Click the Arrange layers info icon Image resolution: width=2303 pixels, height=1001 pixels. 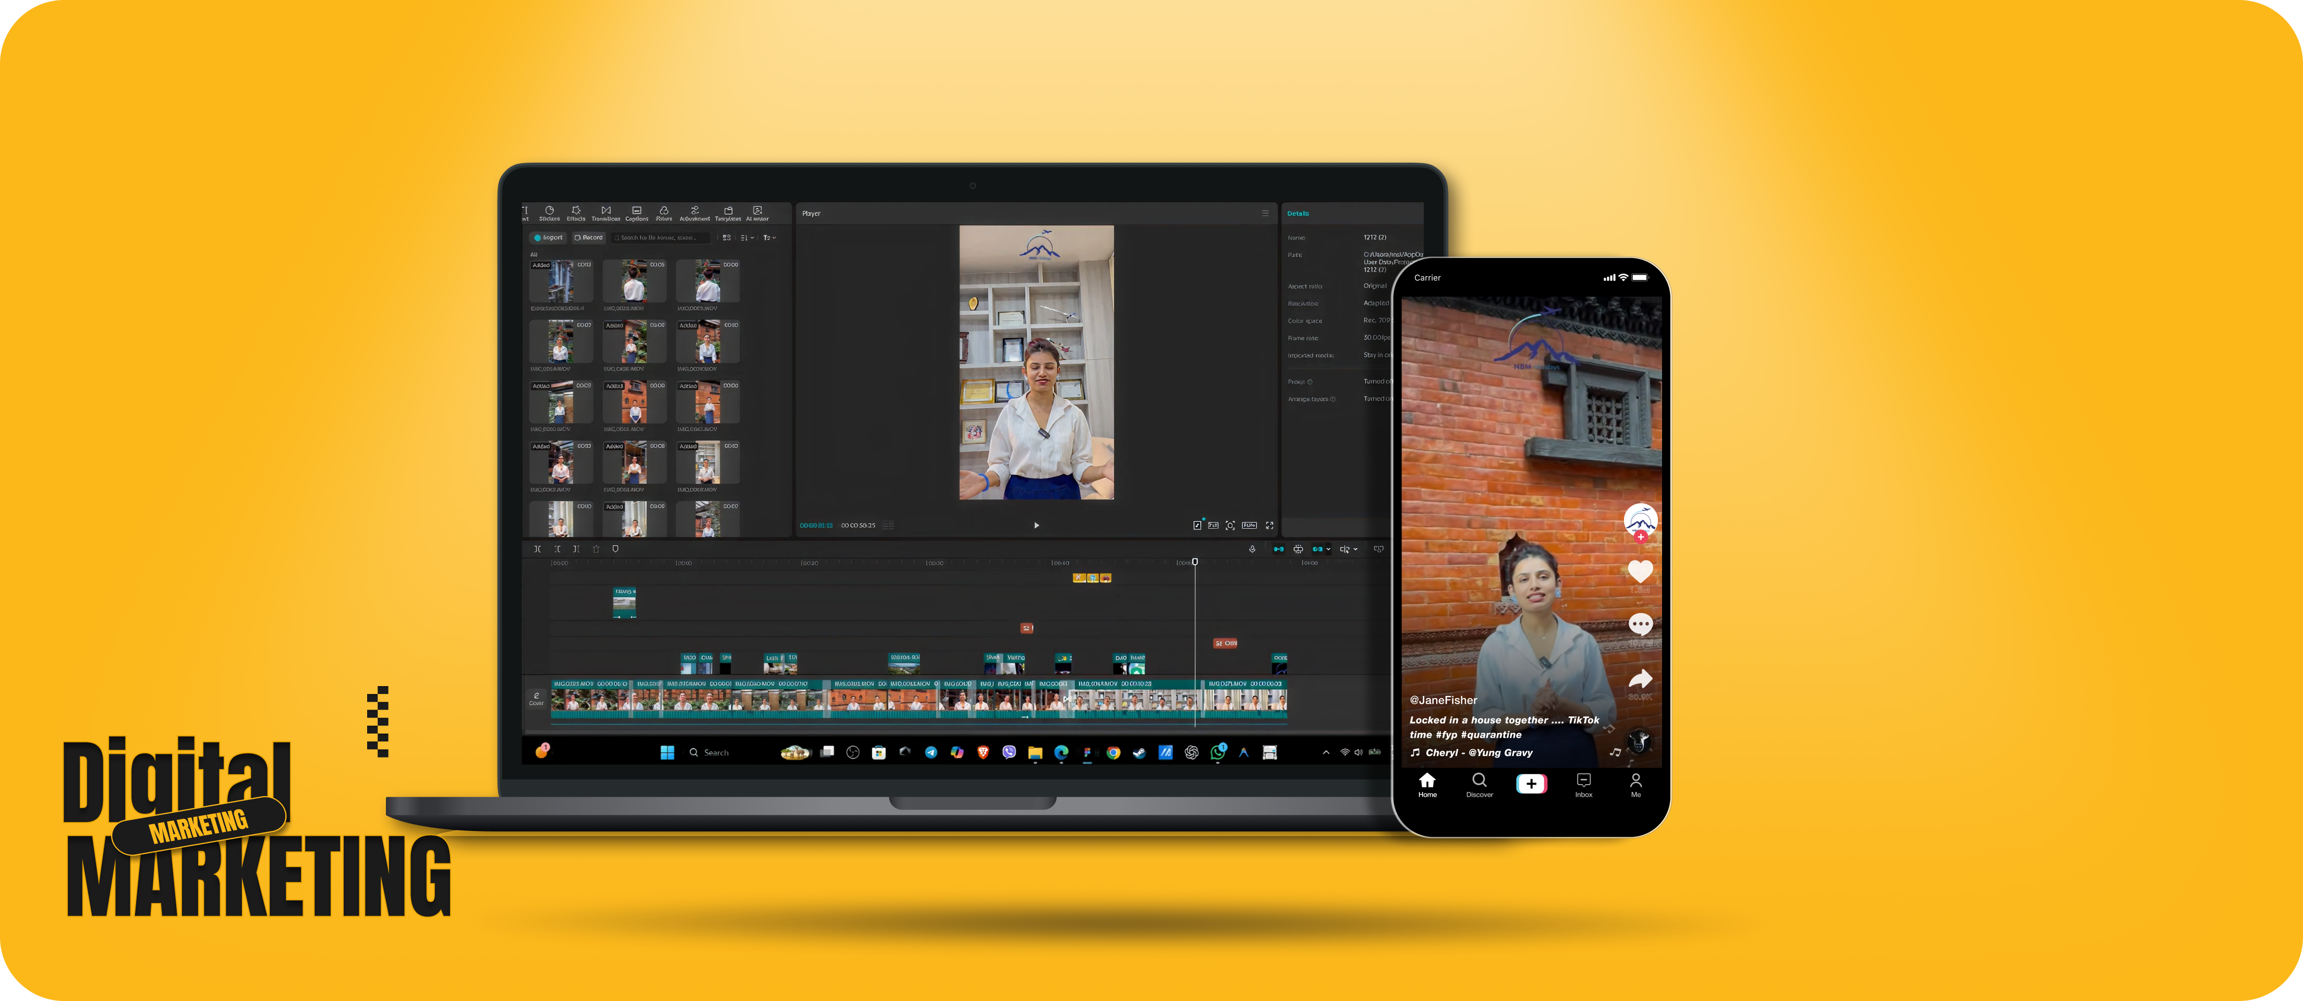pos(1333,399)
